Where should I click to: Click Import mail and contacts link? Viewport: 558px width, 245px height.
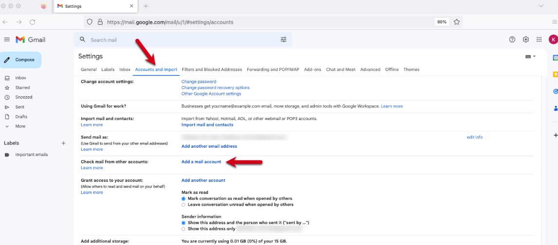pyautogui.click(x=208, y=124)
